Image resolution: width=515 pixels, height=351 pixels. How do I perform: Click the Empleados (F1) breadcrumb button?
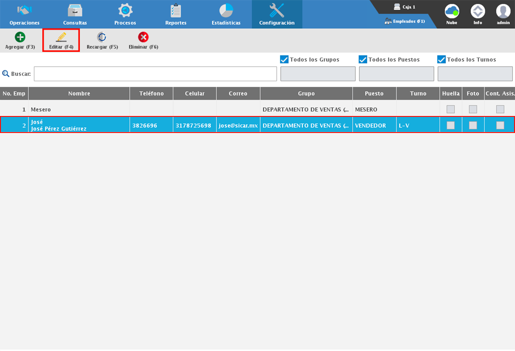[405, 21]
